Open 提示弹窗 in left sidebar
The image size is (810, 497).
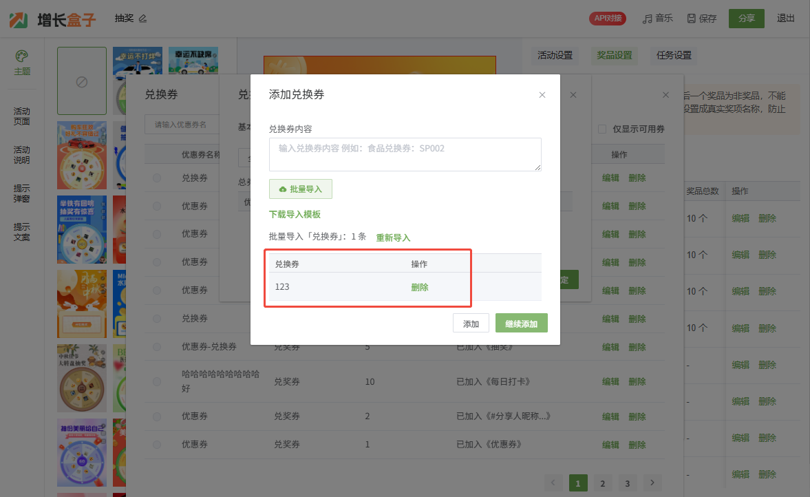point(22,193)
